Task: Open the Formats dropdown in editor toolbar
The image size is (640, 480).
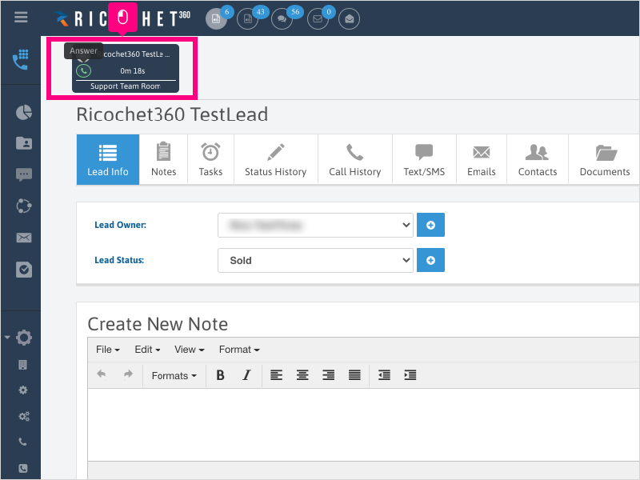Action: pyautogui.click(x=174, y=375)
